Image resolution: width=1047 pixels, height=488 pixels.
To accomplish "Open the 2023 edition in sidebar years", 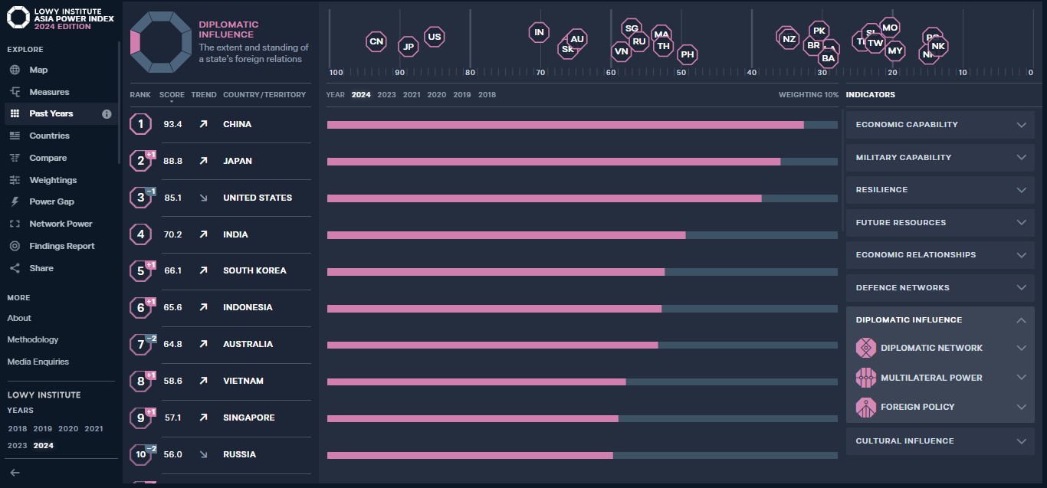I will [17, 446].
